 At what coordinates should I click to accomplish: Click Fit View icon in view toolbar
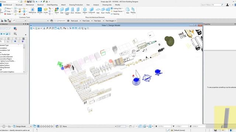pos(56,28)
